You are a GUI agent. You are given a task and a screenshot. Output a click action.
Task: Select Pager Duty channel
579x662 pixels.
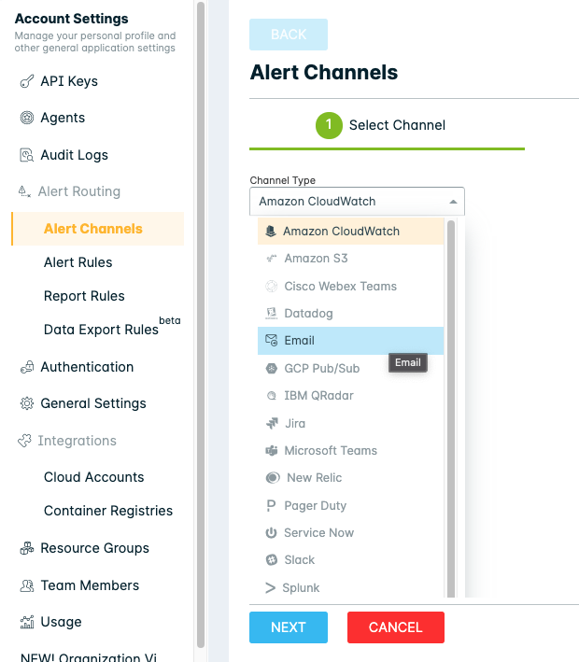tap(350, 505)
